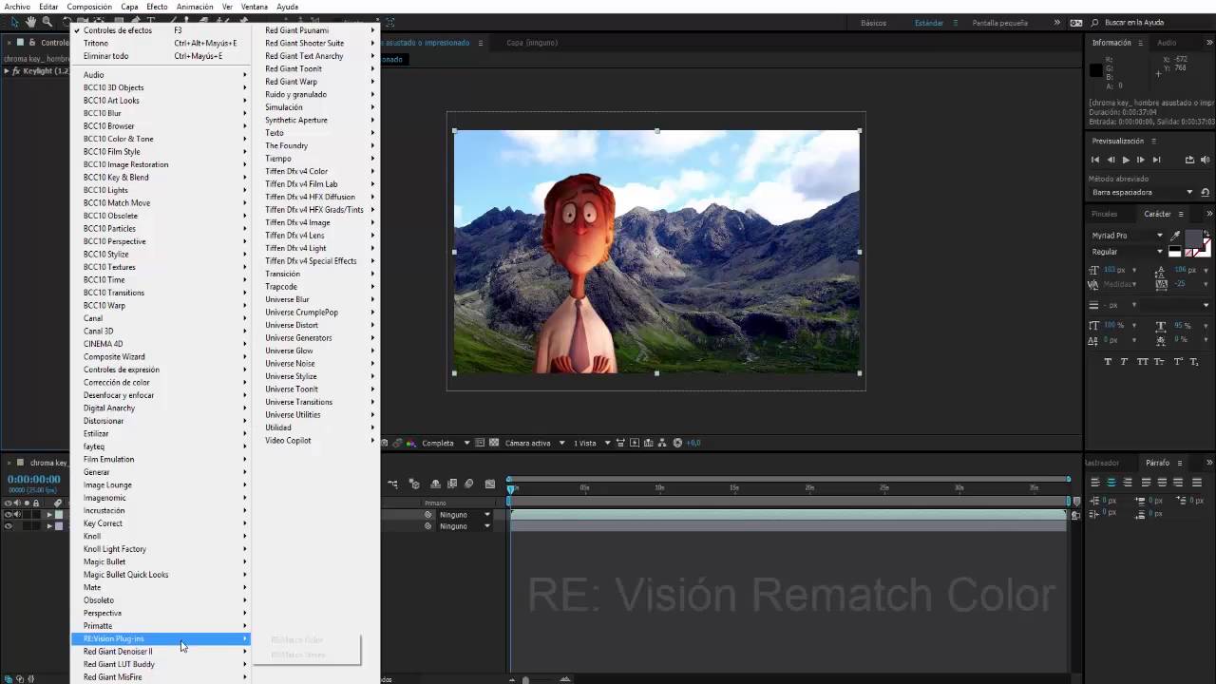This screenshot has height=684, width=1216.
Task: Open the Composición menu
Action: point(89,7)
